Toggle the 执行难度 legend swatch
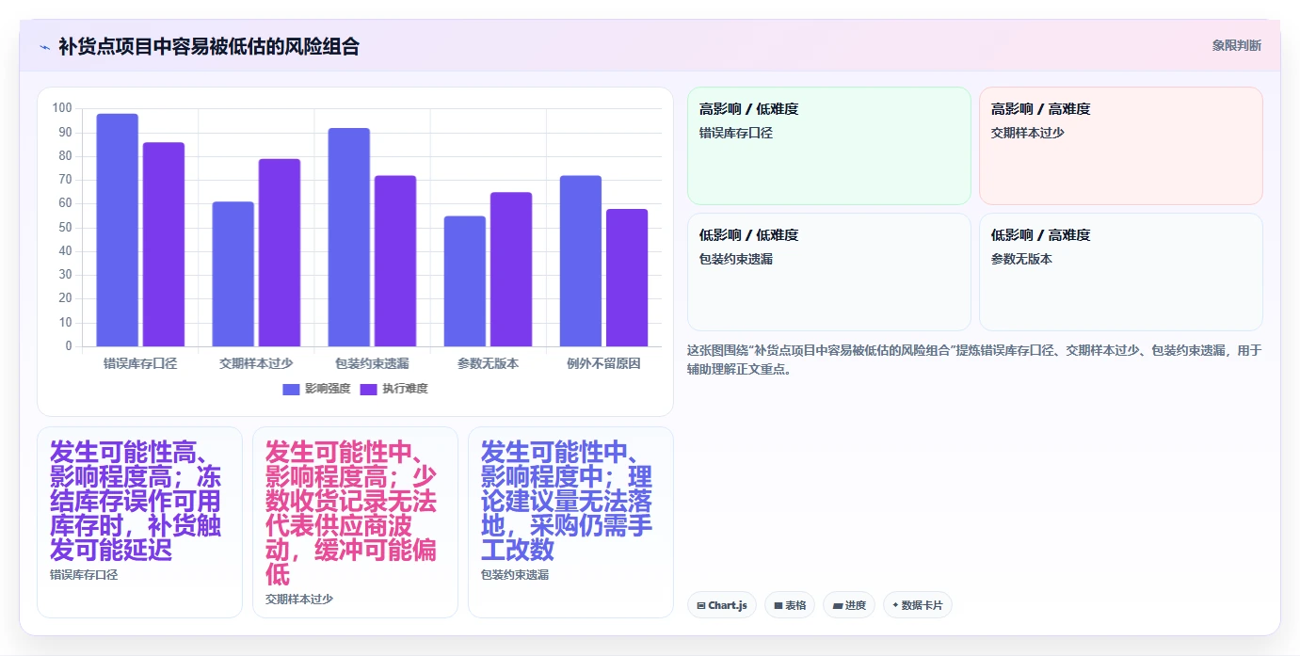 coord(368,389)
